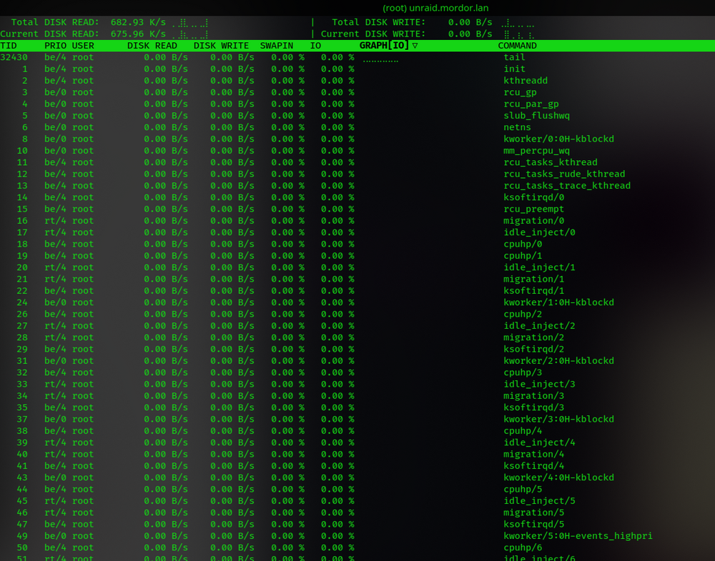This screenshot has height=561, width=715.
Task: Click the window title 'unraid.mordor.lan'
Action: pyautogui.click(x=449, y=8)
